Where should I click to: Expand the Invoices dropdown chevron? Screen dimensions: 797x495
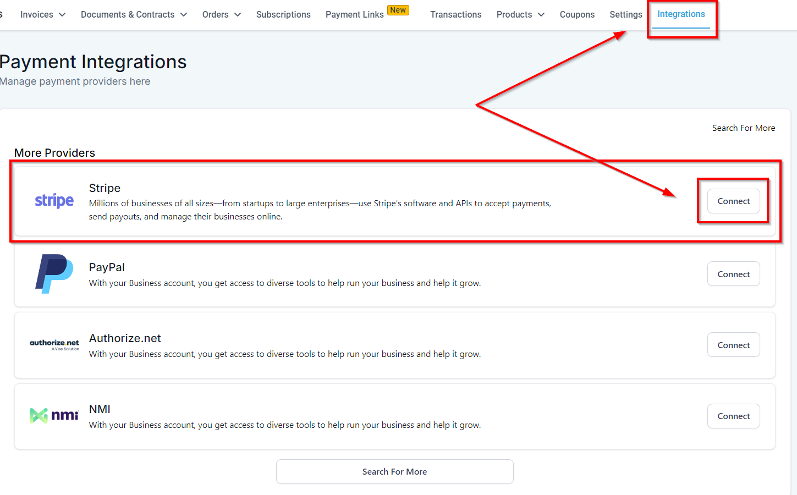pyautogui.click(x=62, y=15)
